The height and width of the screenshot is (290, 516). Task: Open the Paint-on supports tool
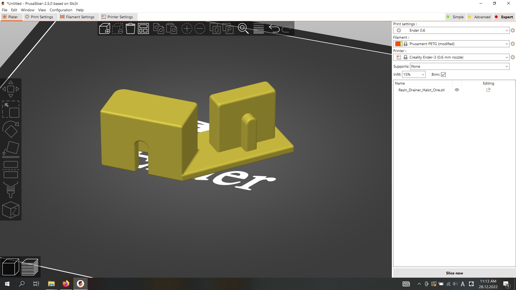coord(11,190)
